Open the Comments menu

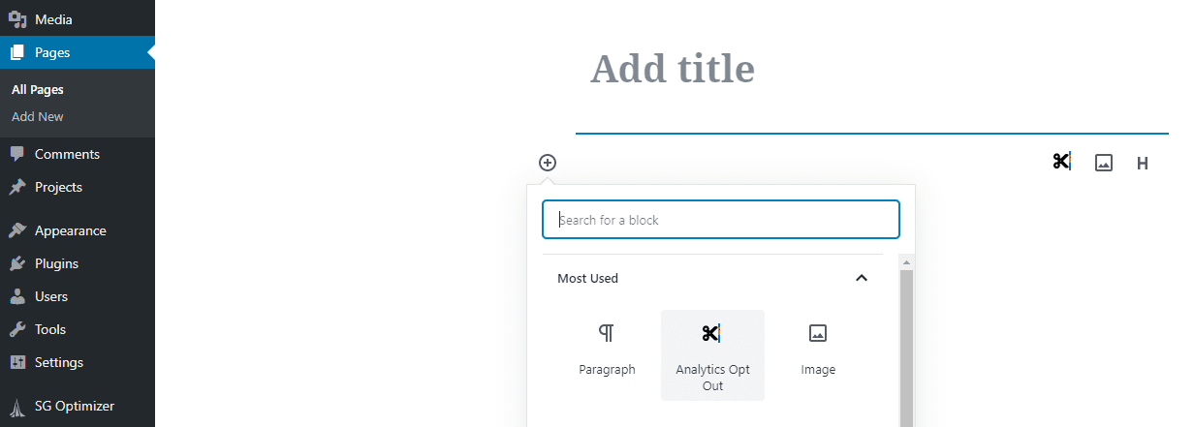[67, 155]
